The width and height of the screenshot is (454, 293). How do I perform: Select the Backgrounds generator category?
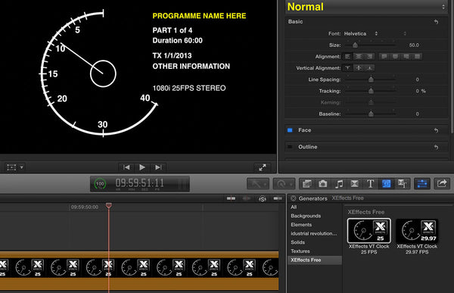[x=306, y=216]
